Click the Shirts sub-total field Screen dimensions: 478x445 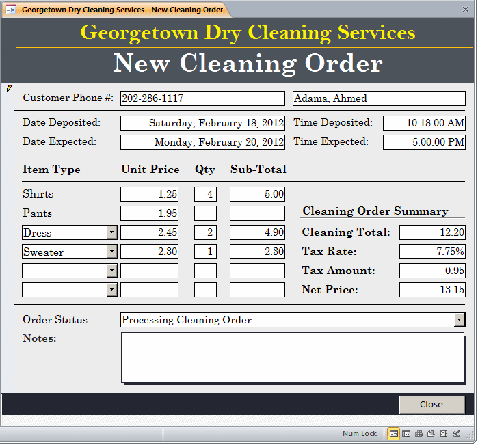[257, 194]
